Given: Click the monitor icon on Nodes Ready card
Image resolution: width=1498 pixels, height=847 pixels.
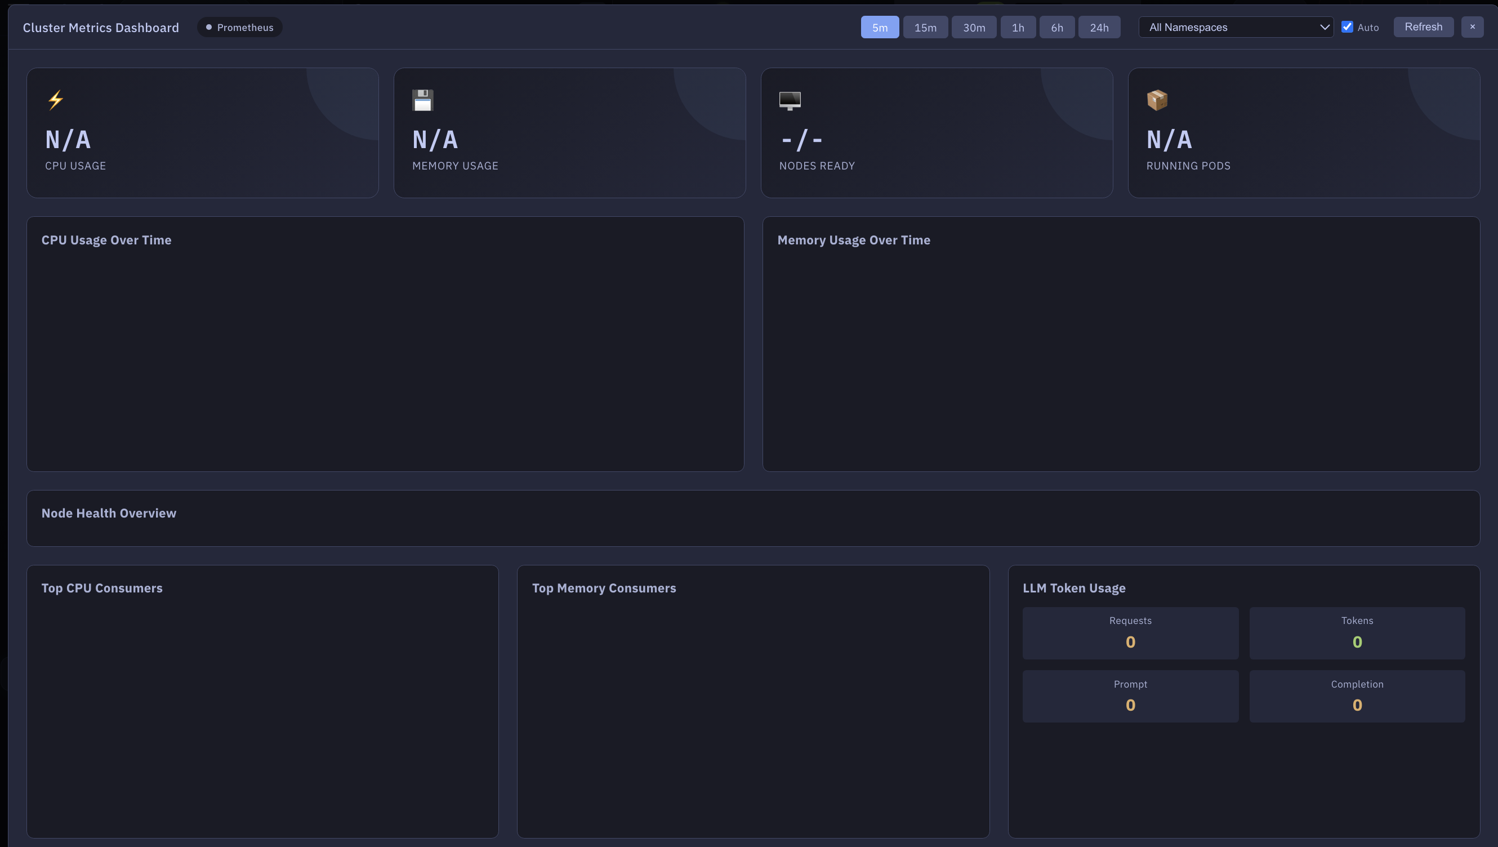Looking at the screenshot, I should point(790,100).
